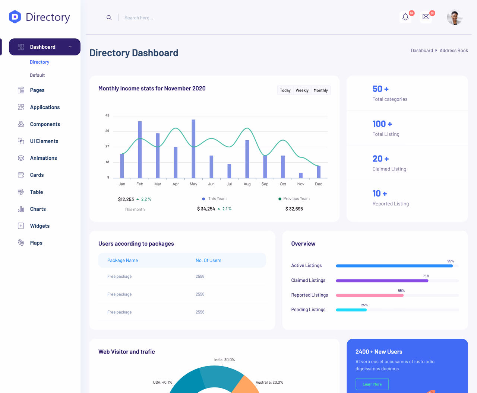Open the Dashboard sidebar menu

coord(45,47)
